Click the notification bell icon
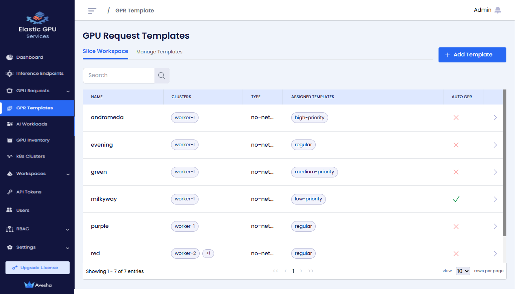Viewport: 518px width, 294px height. (498, 10)
